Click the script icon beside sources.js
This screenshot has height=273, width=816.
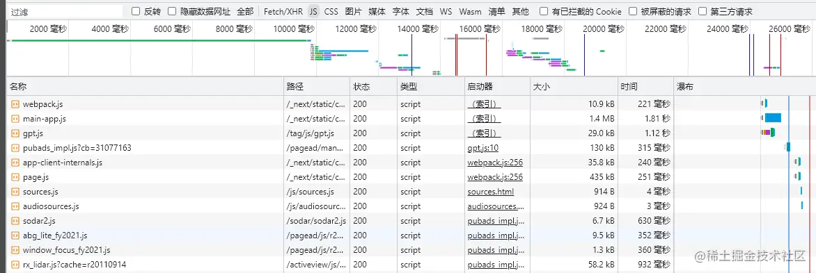(x=15, y=192)
